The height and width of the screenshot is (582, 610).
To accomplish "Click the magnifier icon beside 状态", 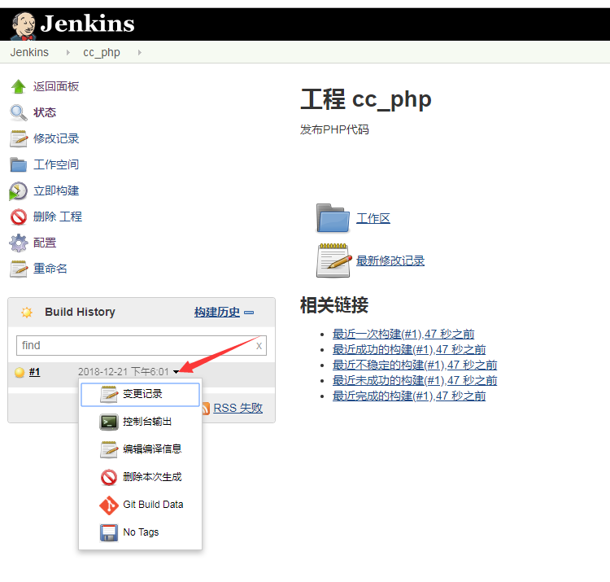I will click(18, 112).
